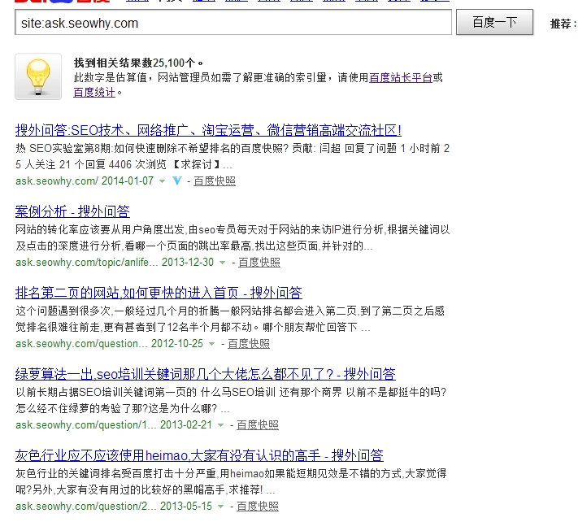This screenshot has height=522, width=578.
Task: Expand dropdown arrow beside 2014-01-07 result
Action: coord(162,181)
